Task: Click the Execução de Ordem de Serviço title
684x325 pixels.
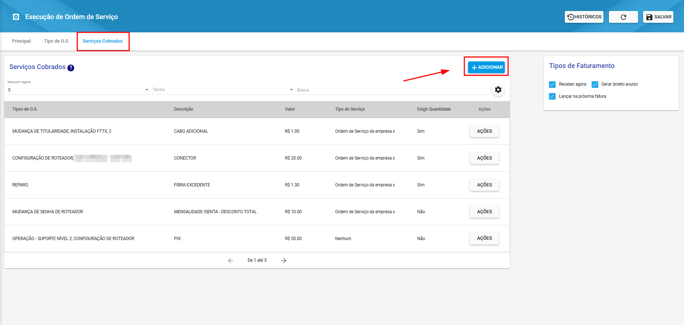Action: pyautogui.click(x=71, y=17)
